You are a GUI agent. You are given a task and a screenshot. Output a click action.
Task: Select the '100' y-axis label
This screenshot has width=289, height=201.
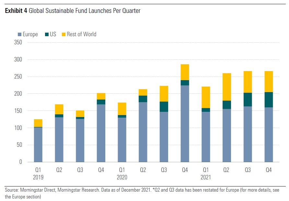[17, 128]
